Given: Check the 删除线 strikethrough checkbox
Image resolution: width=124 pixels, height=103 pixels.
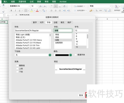Looking at the screenshot, I should (x=17, y=66).
